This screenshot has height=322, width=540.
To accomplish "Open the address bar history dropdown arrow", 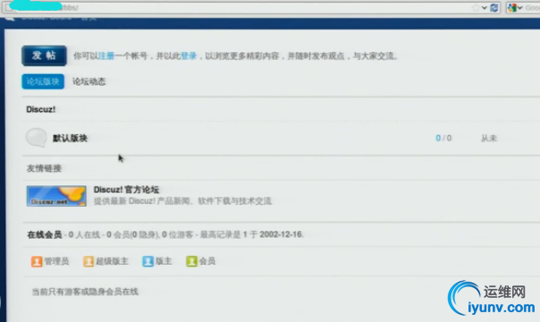I will click(x=485, y=7).
